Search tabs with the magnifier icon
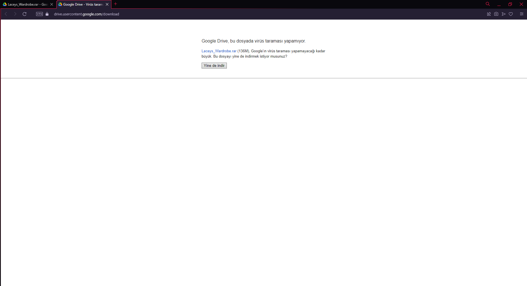 [488, 4]
